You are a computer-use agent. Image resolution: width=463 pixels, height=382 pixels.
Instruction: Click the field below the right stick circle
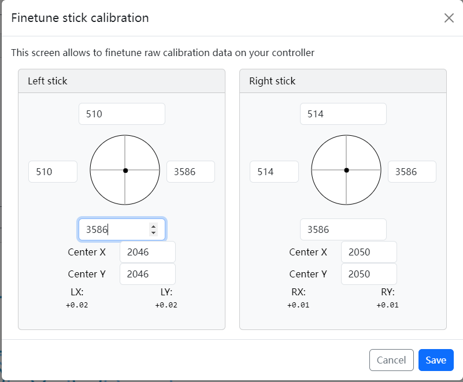[x=343, y=229]
